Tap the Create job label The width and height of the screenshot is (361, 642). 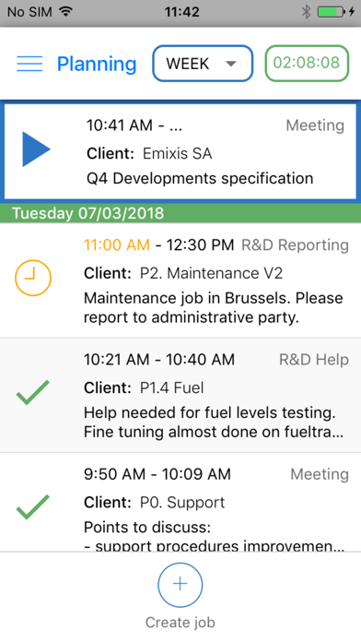click(x=180, y=623)
